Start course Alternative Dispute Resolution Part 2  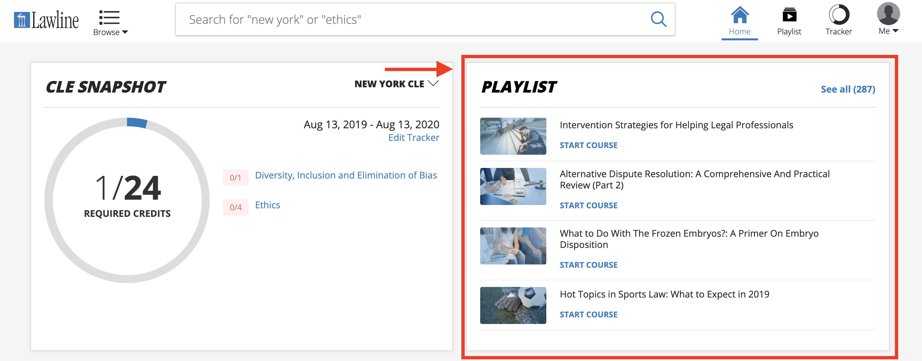pyautogui.click(x=588, y=205)
